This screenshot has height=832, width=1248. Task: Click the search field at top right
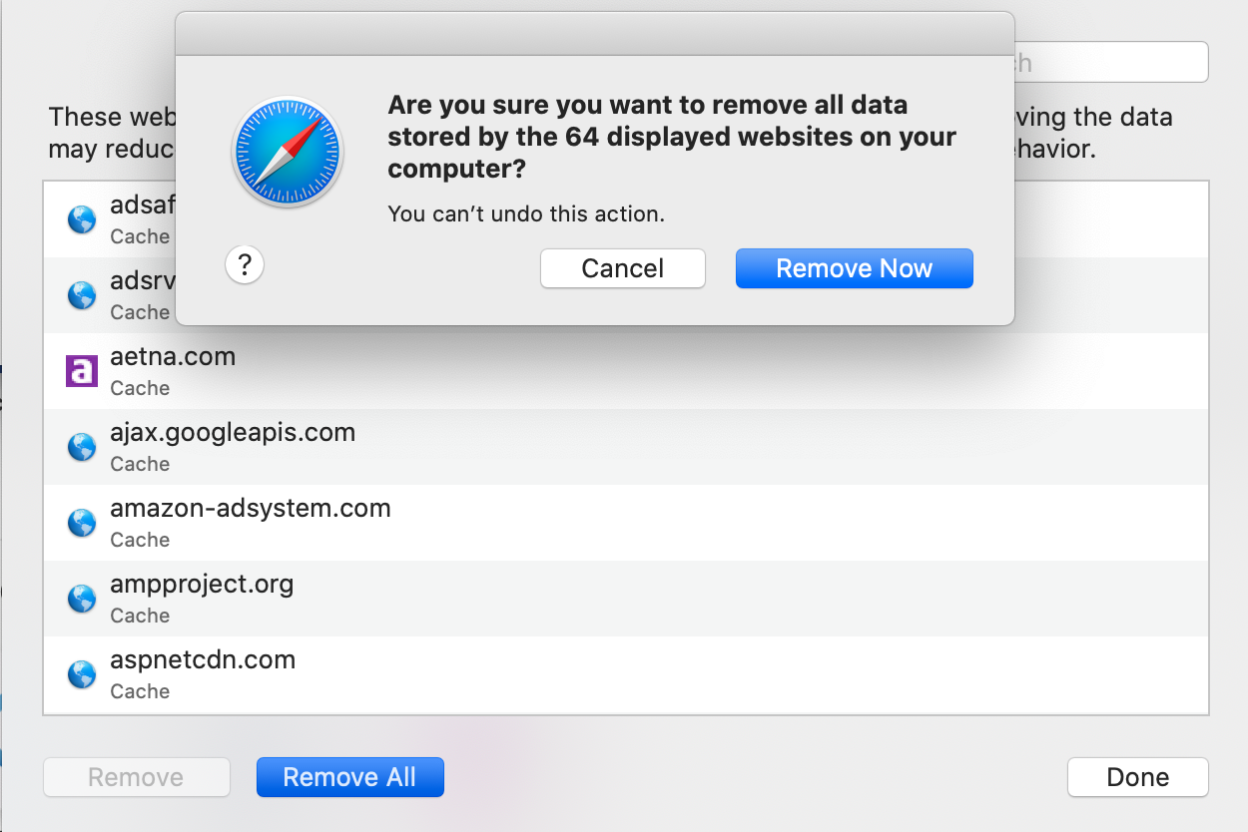[1111, 62]
